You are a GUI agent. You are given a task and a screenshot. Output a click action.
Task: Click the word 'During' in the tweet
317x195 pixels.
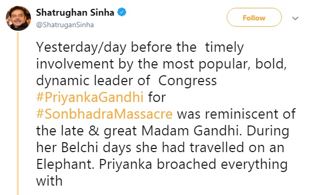[268, 131]
